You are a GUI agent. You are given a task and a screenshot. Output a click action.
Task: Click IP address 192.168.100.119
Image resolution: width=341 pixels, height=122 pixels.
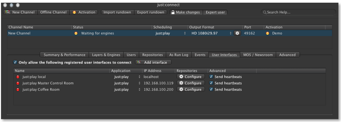click(x=159, y=83)
